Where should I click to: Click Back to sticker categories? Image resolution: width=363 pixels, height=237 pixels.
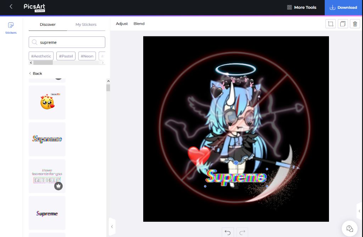[x=35, y=74]
